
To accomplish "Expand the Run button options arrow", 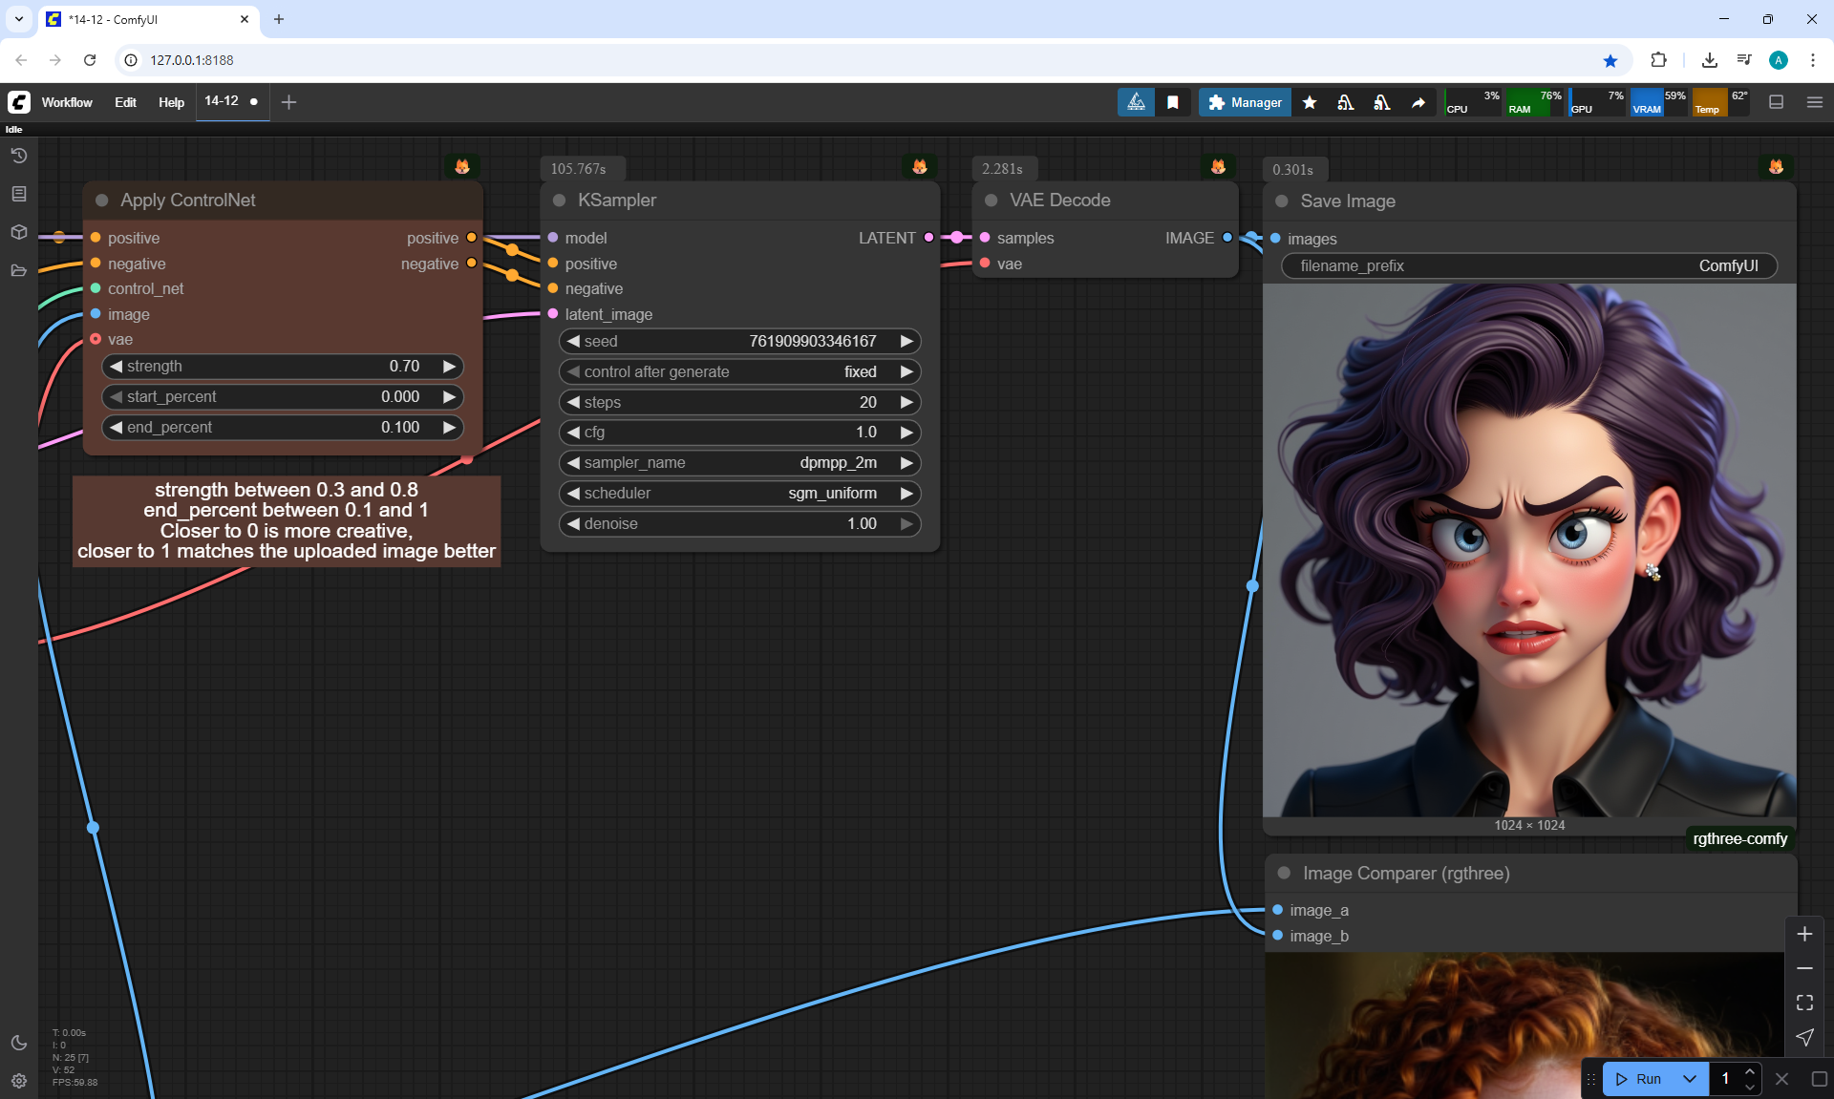I will (1689, 1079).
